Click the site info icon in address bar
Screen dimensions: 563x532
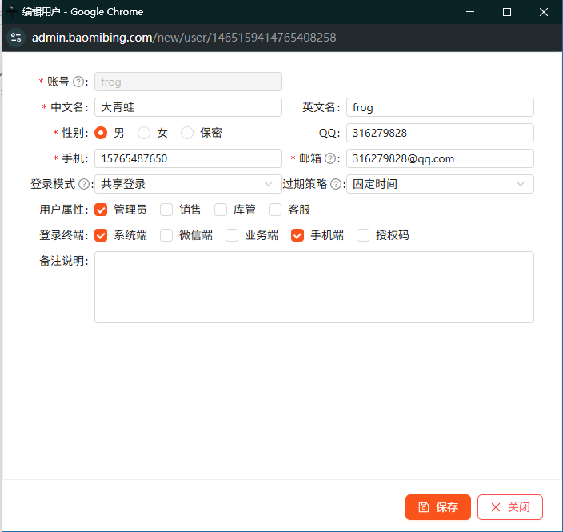[15, 38]
